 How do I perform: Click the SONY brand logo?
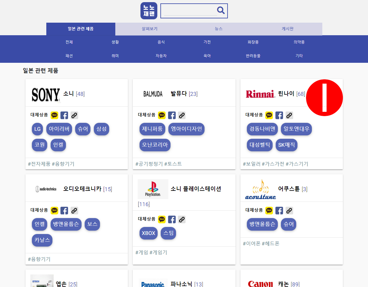[x=46, y=94]
